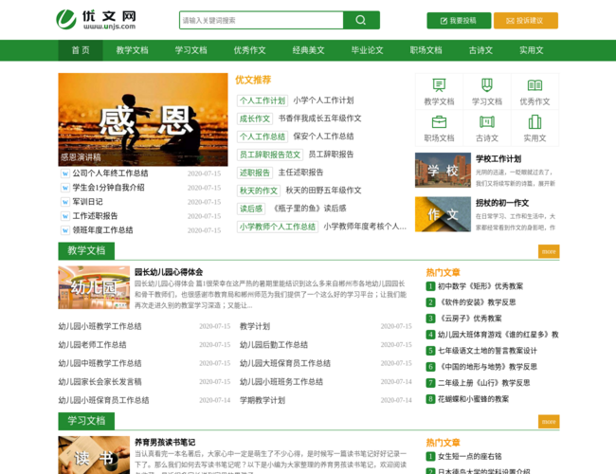Viewport: 616px width, 474px height.
Task: Open 古诗文 in the navigation bar
Action: 480,50
